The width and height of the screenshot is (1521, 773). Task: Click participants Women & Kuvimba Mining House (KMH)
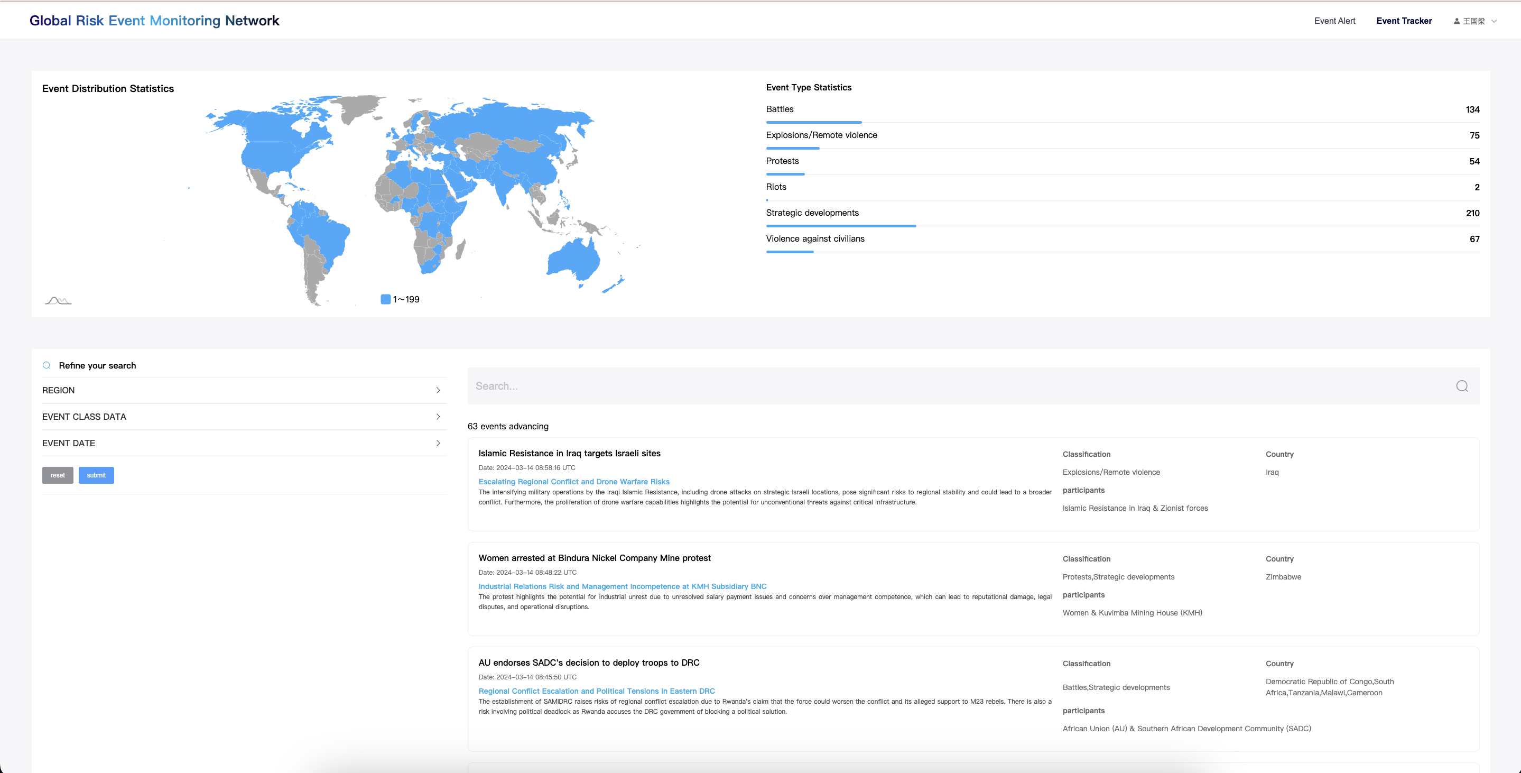[x=1132, y=613]
